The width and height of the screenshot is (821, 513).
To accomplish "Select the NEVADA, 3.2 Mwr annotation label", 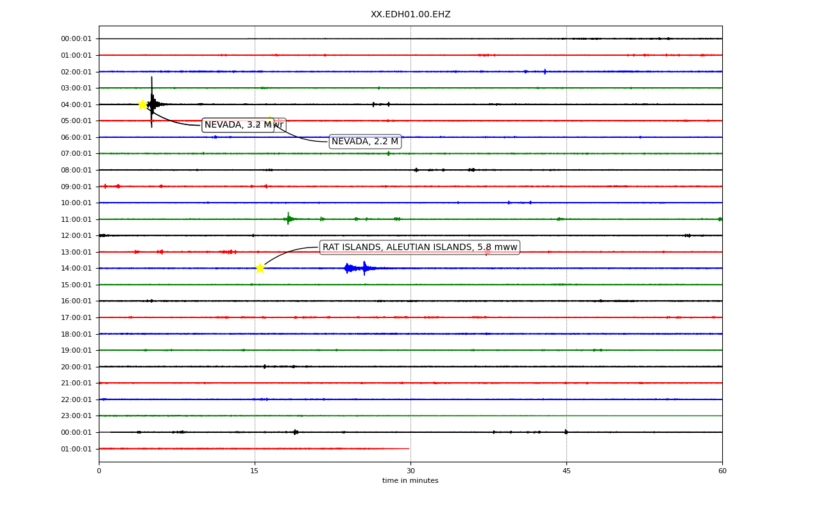I will (244, 125).
